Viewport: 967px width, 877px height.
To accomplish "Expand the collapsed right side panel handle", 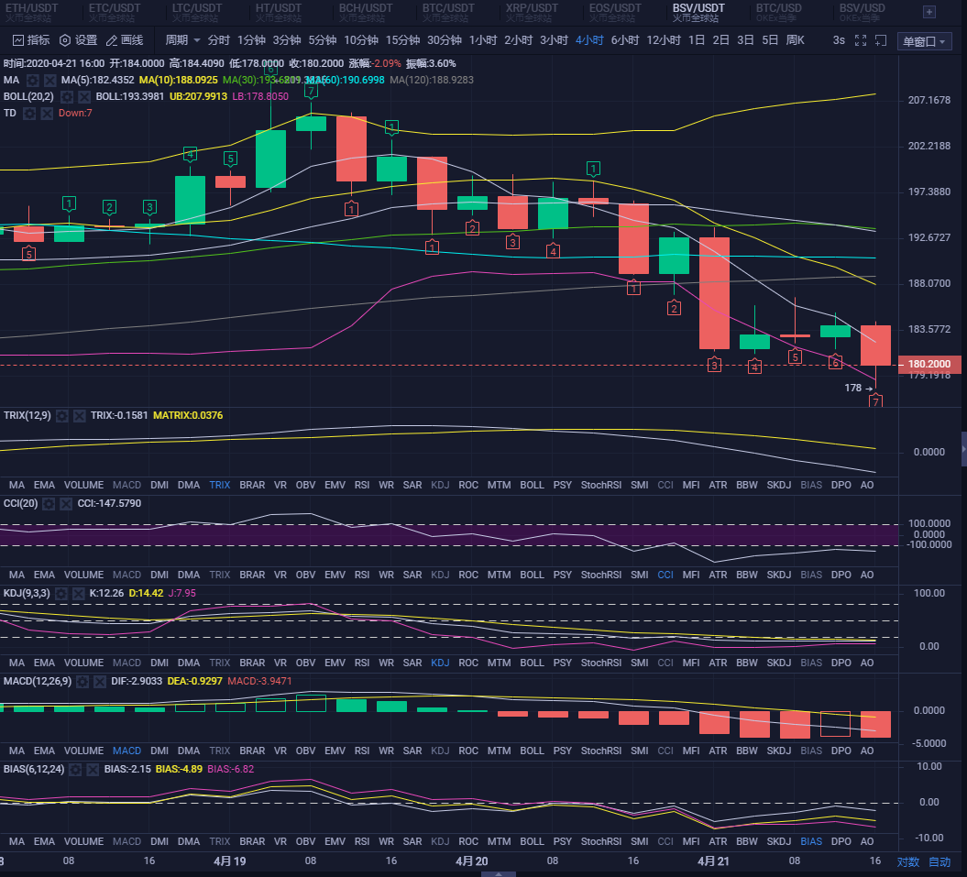I will (964, 451).
